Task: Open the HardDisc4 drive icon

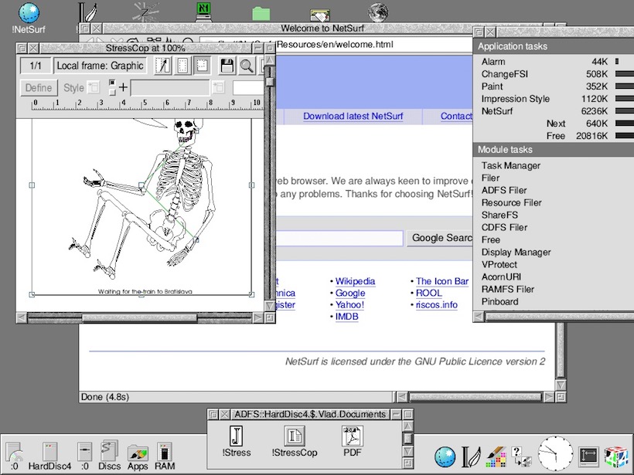Action: tap(49, 456)
